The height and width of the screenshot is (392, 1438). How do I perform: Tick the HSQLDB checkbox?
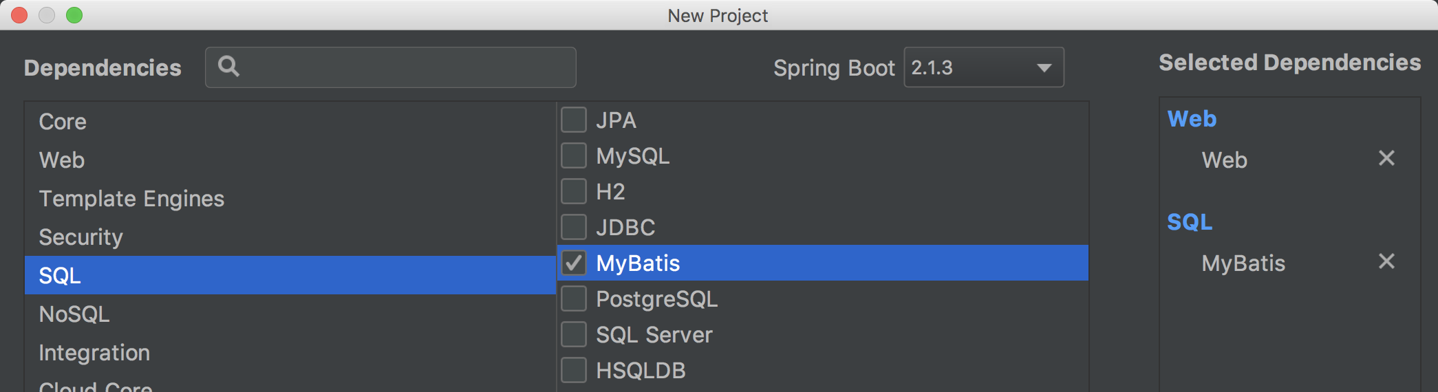coord(574,370)
